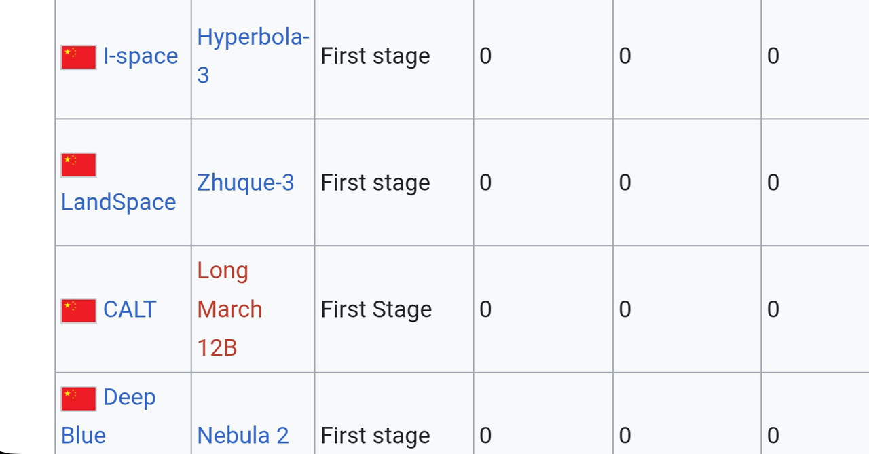869x454 pixels.
Task: Click the China flag beside CALT
Action: point(79,311)
